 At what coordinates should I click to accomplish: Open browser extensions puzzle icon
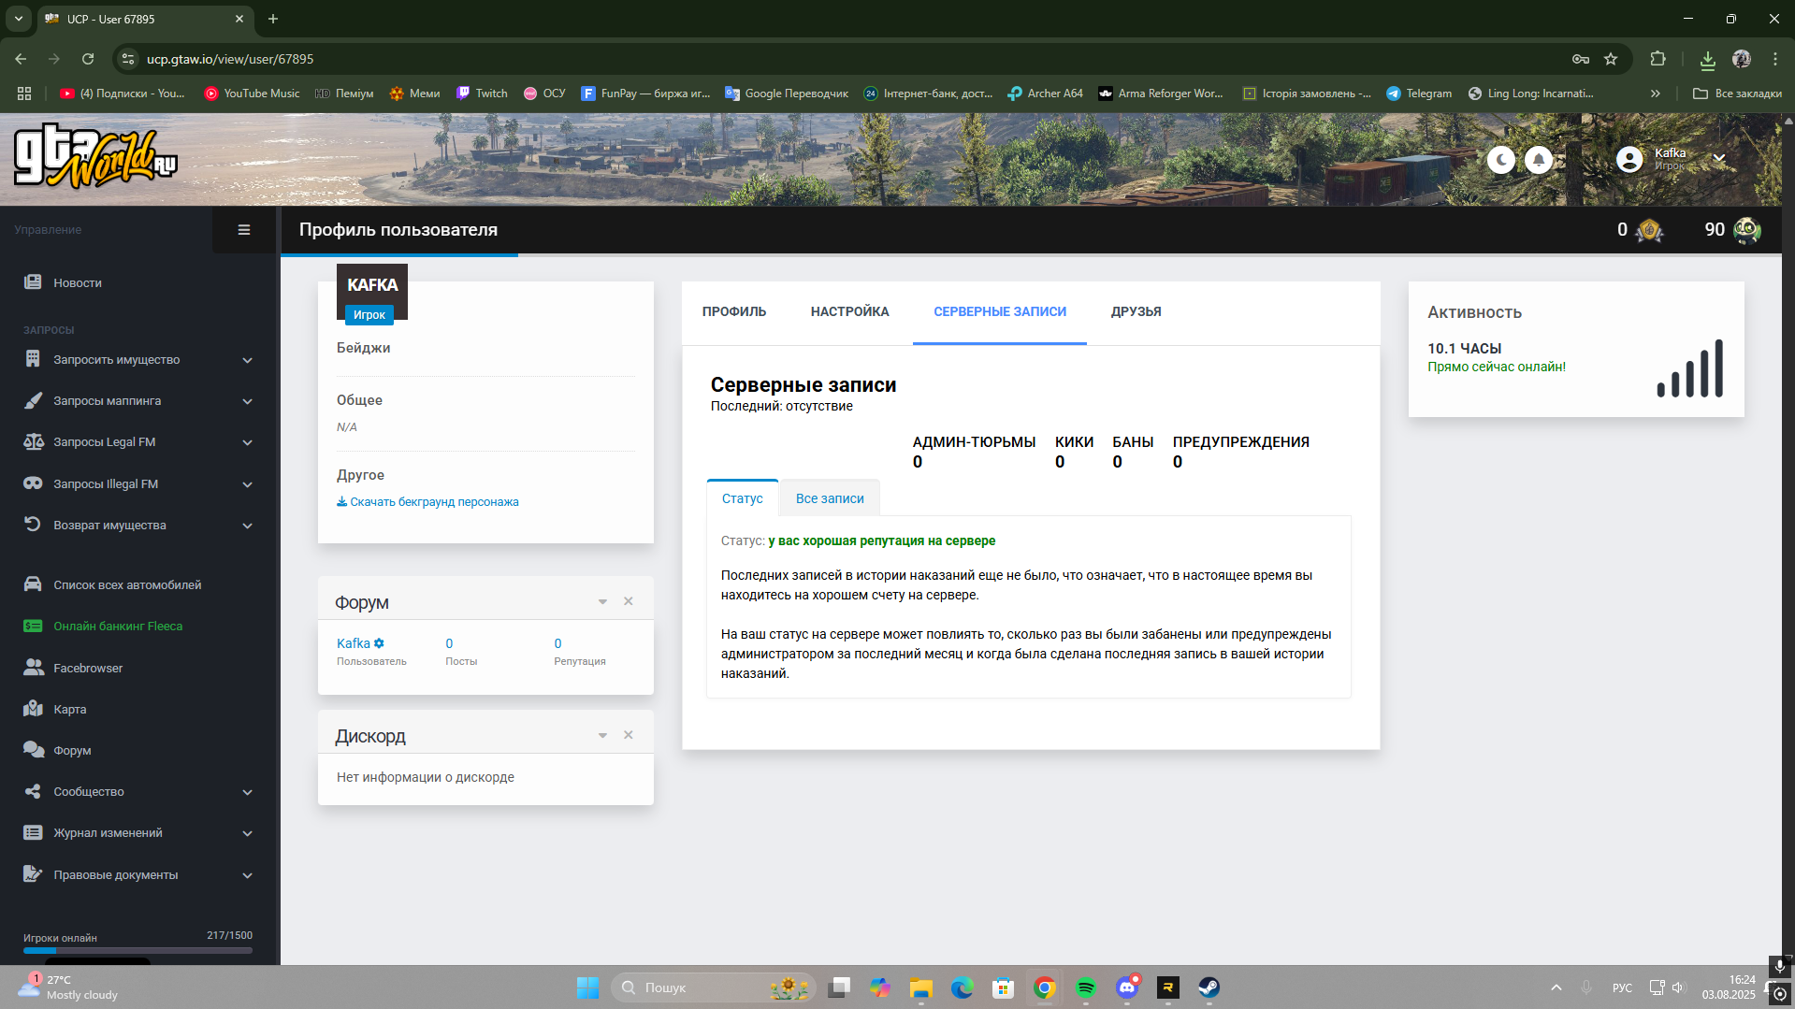click(1657, 59)
